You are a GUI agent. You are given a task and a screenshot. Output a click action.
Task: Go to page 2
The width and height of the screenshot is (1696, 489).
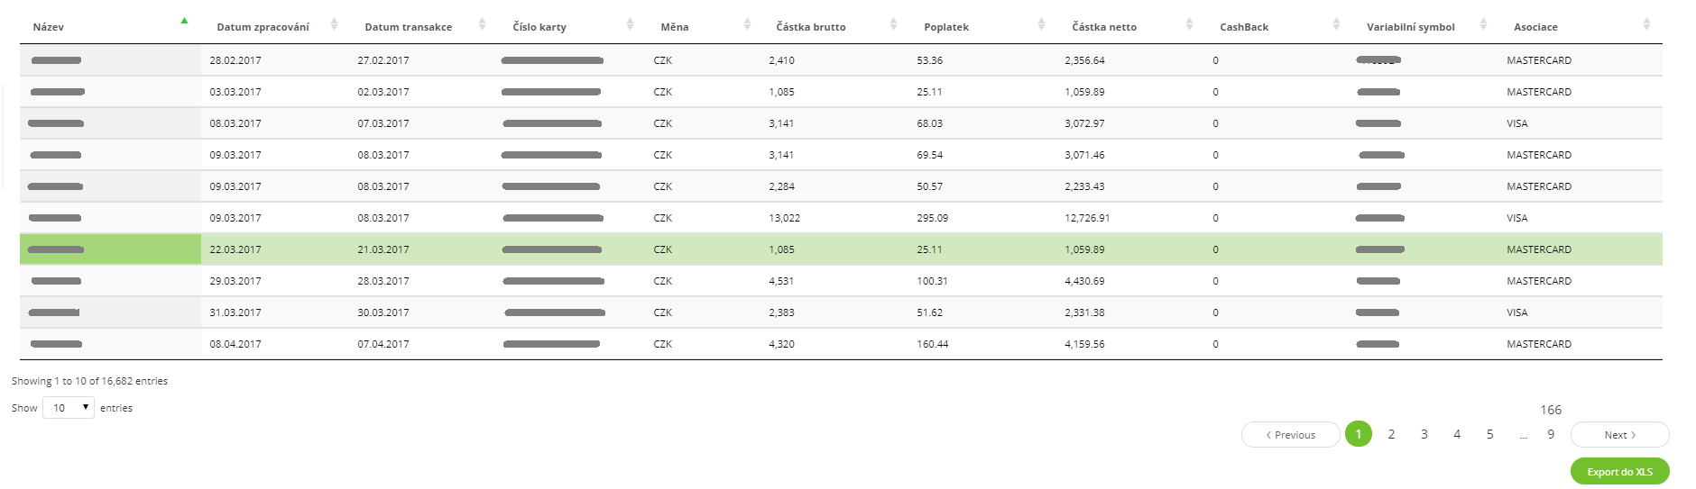coord(1391,434)
